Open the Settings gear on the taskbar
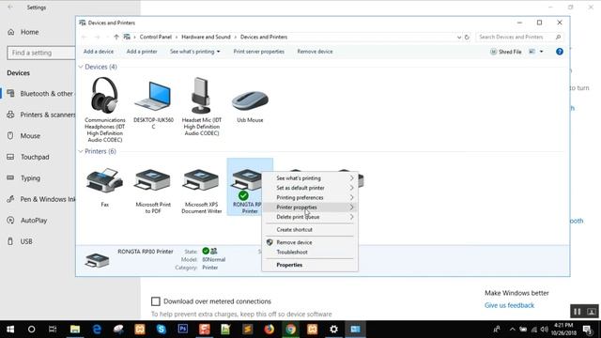 click(x=334, y=330)
